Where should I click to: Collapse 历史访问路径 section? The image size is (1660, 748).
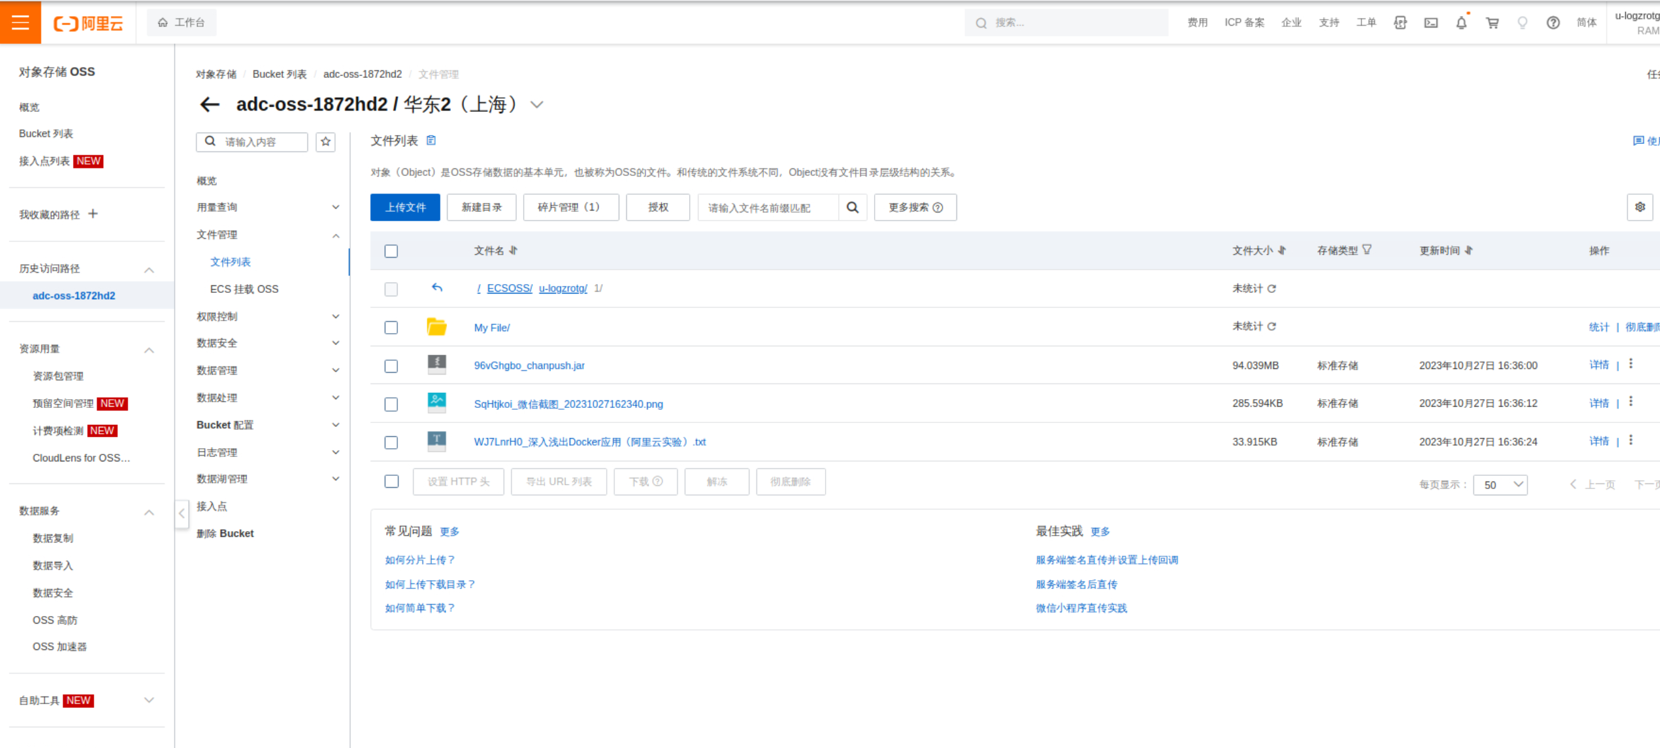tap(149, 269)
